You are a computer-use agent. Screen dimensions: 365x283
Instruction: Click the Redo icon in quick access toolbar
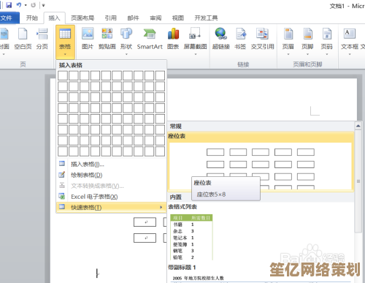coord(34,5)
